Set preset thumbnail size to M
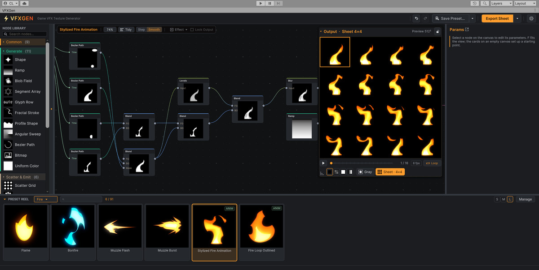 point(504,199)
